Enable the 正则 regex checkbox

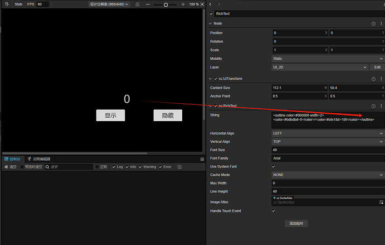[97, 167]
